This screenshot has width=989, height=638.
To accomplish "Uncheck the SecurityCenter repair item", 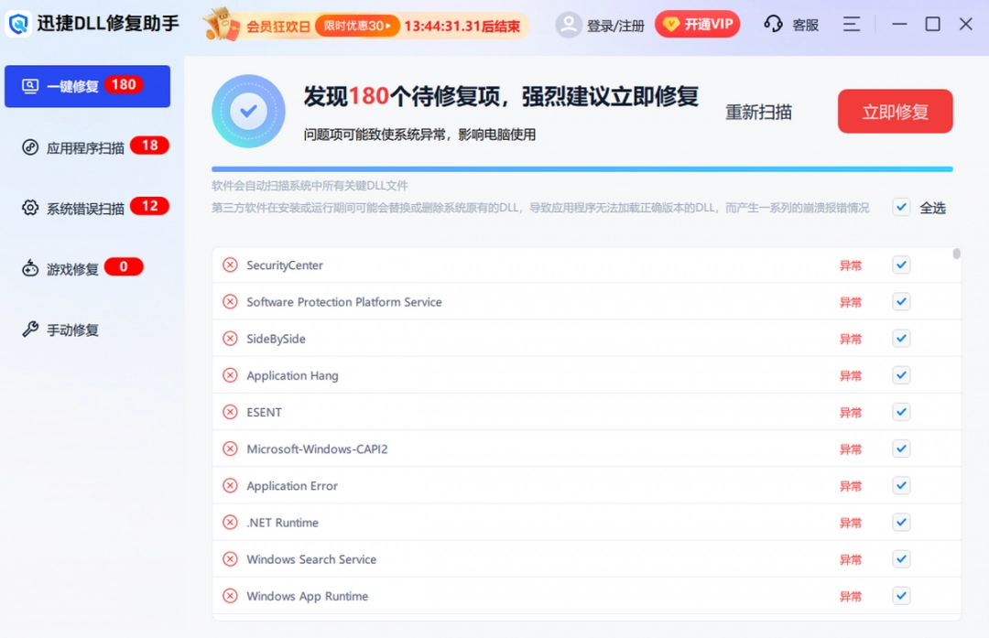I will 901,265.
